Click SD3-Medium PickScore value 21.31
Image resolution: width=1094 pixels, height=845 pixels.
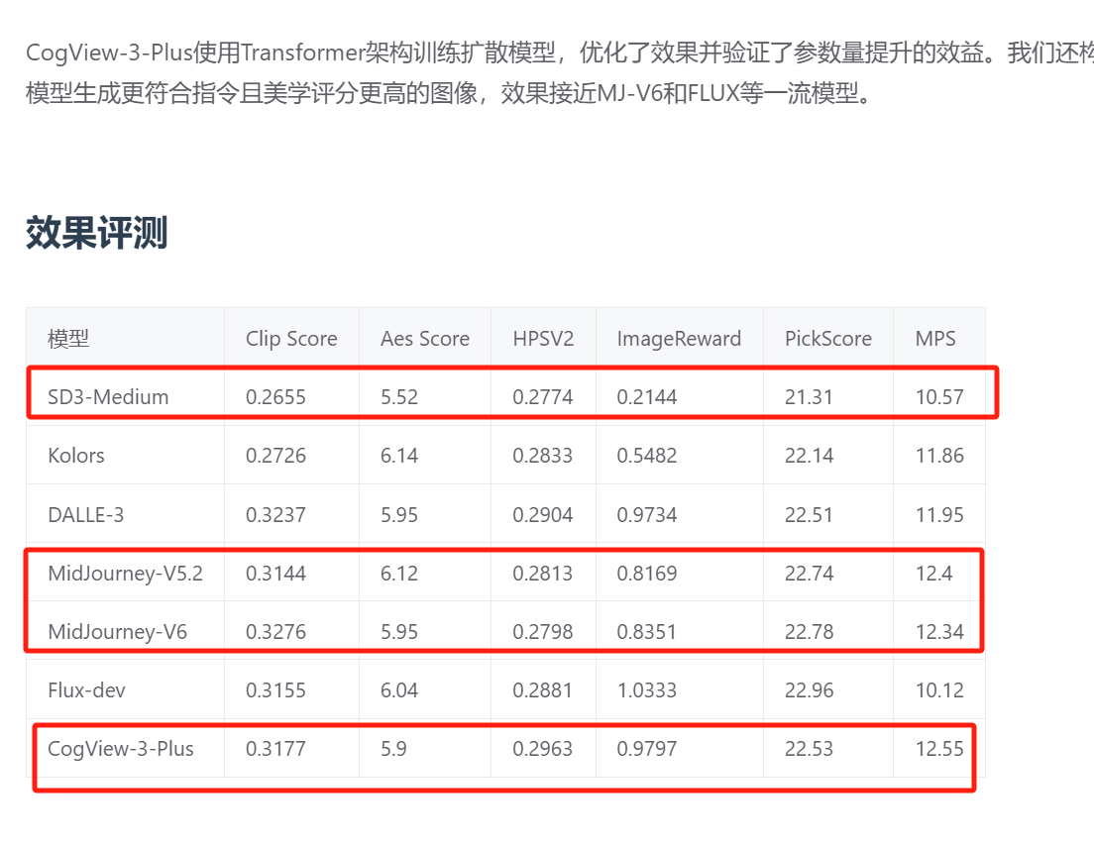pos(809,397)
